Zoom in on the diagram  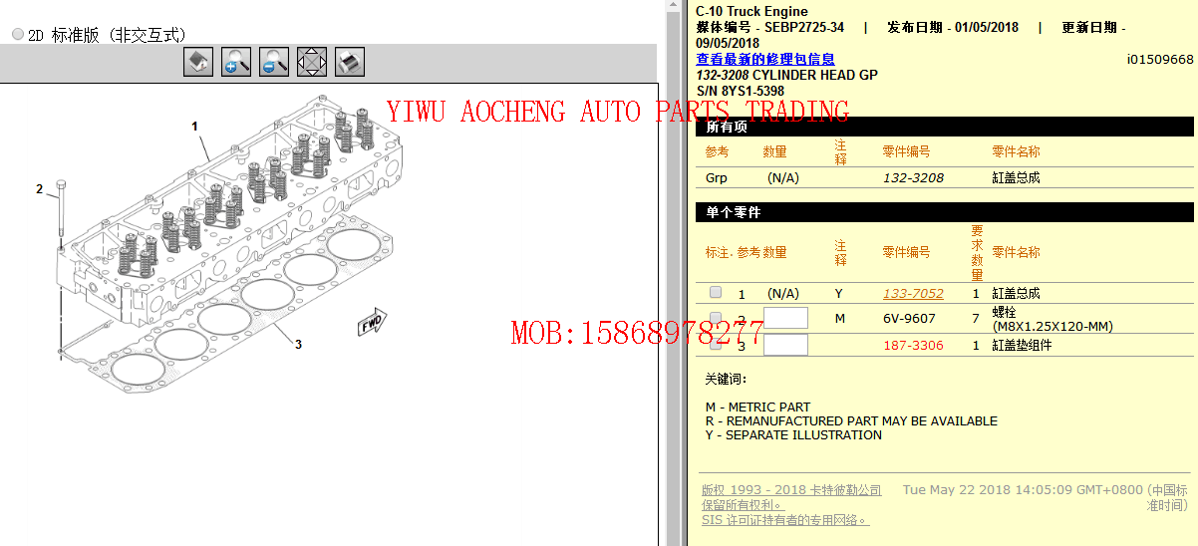(236, 62)
